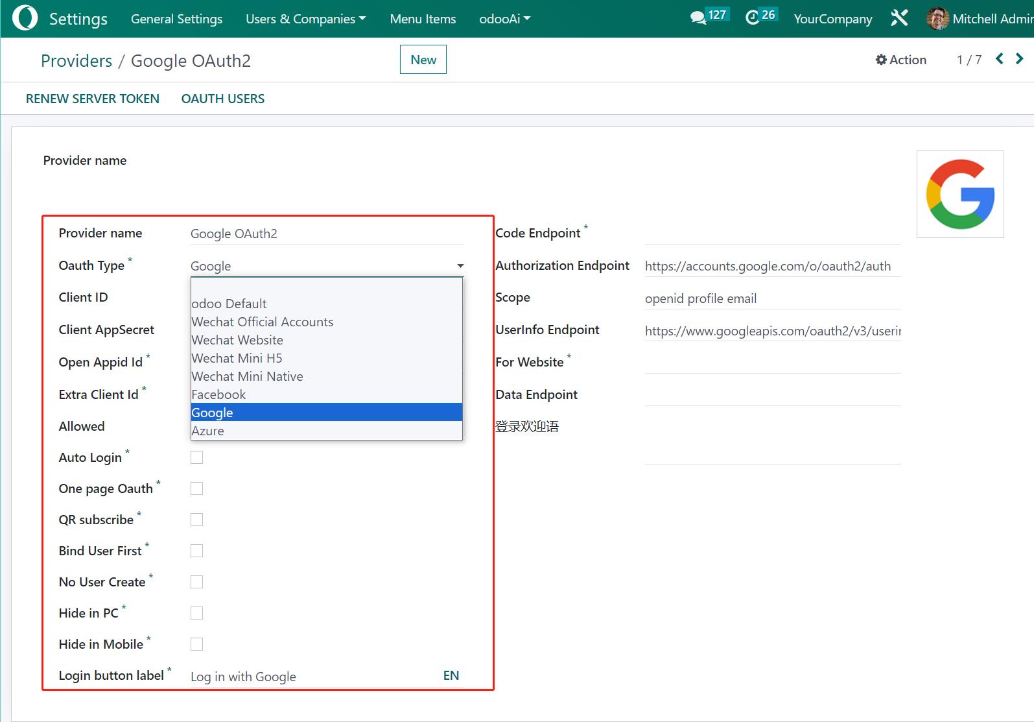Open the General Settings menu
The width and height of the screenshot is (1034, 722).
(x=176, y=19)
